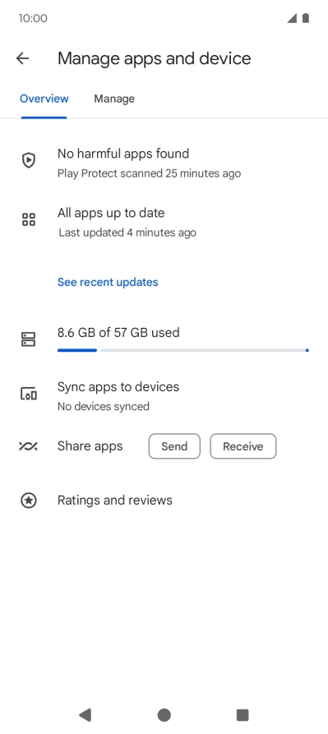Tap the Share apps arrows icon
Image resolution: width=328 pixels, height=734 pixels.
[28, 446]
